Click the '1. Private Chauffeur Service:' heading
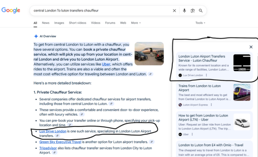258x157 pixels. (57, 92)
